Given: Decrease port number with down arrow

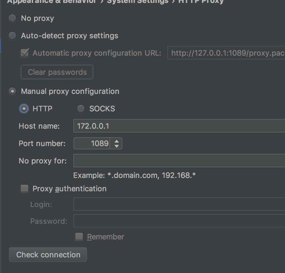Looking at the screenshot, I should pos(116,146).
